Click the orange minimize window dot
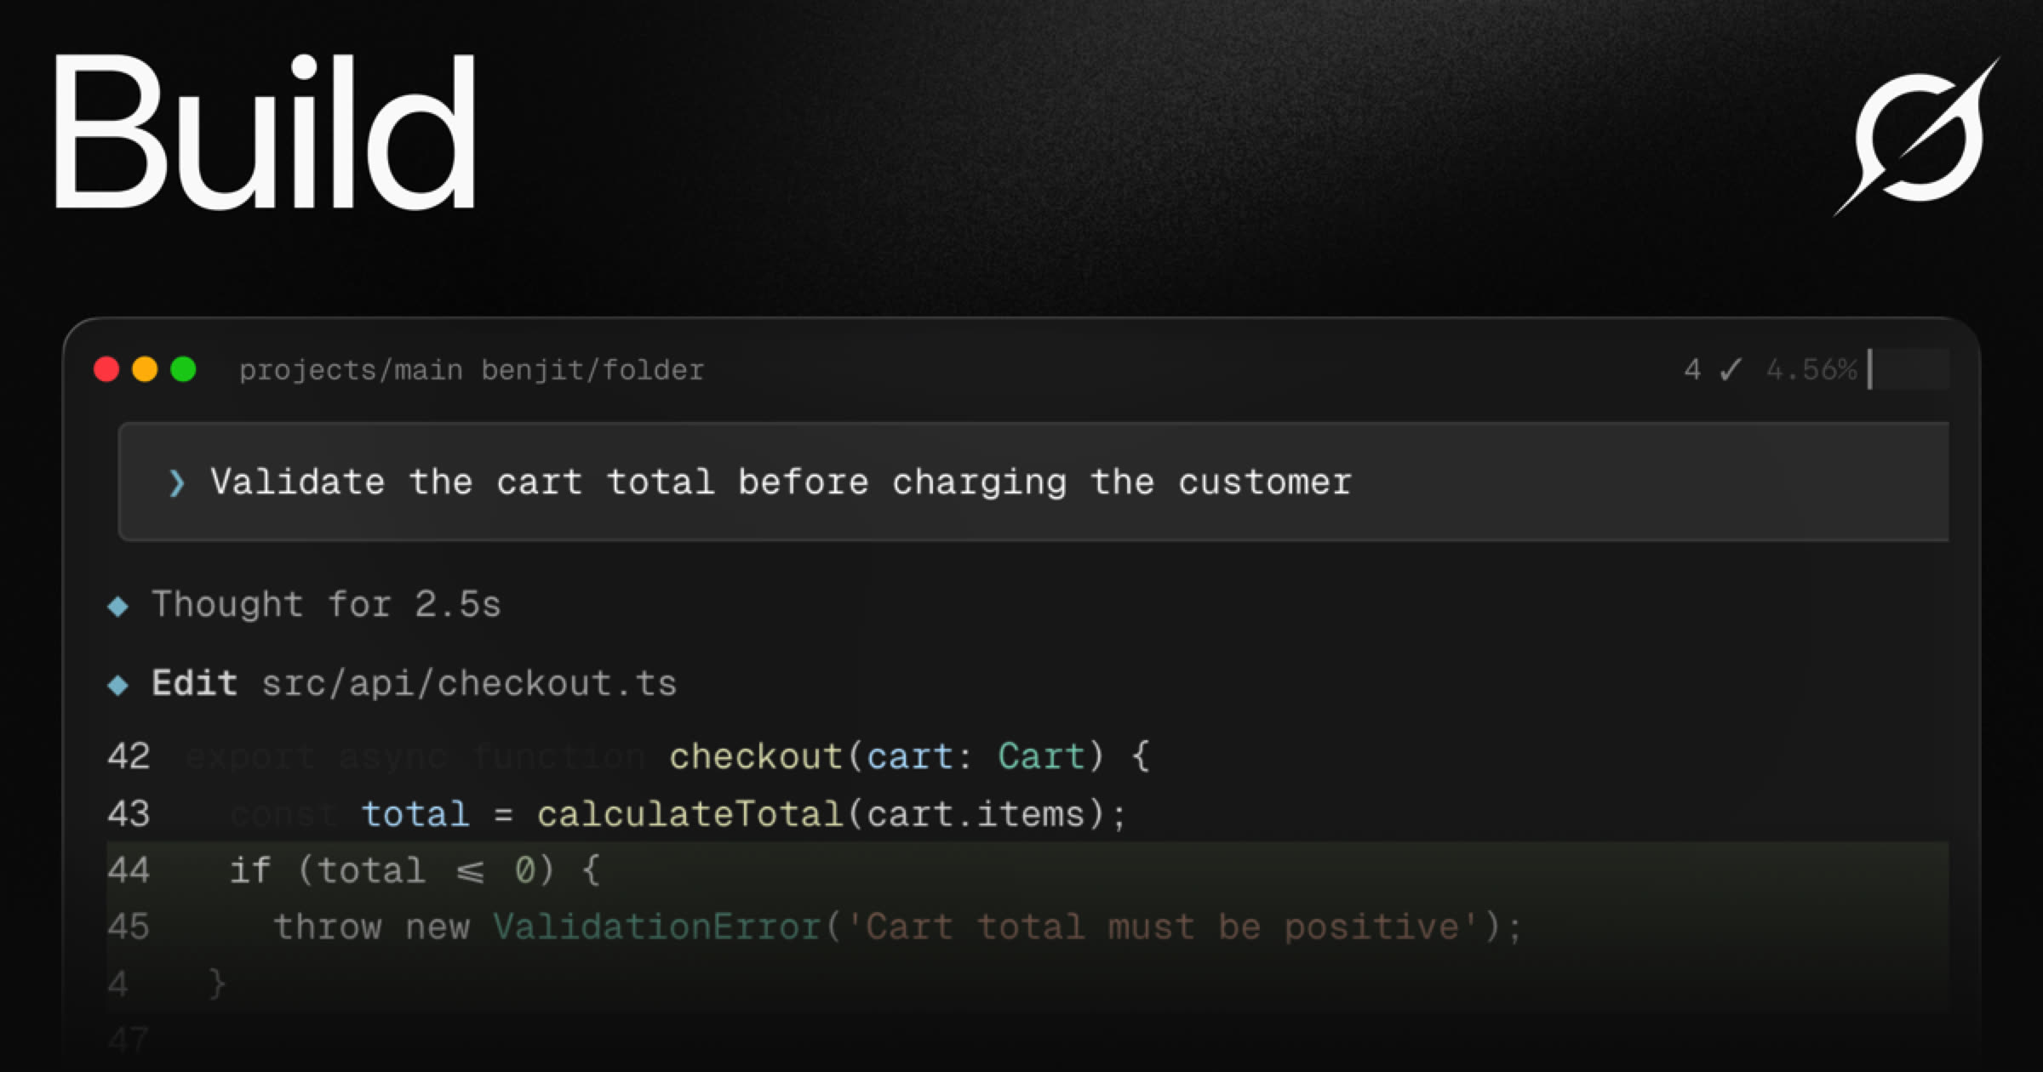Viewport: 2043px width, 1072px height. (x=145, y=369)
